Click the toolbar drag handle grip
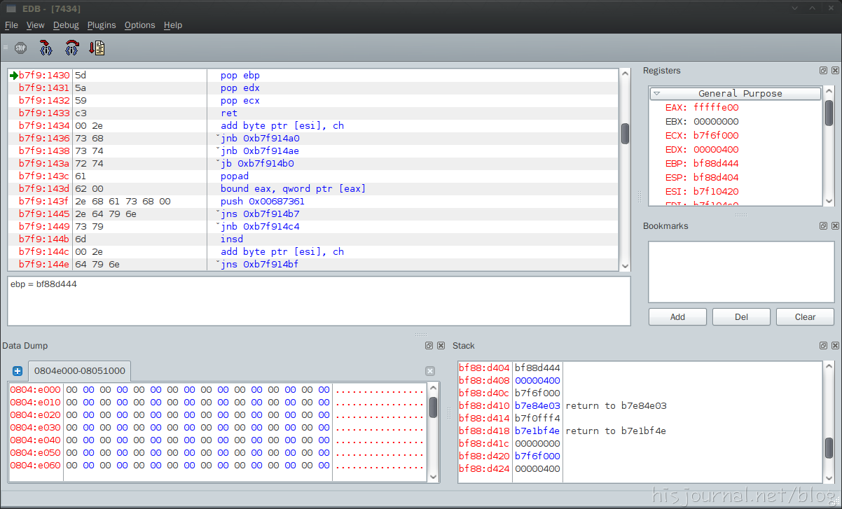 coord(6,48)
